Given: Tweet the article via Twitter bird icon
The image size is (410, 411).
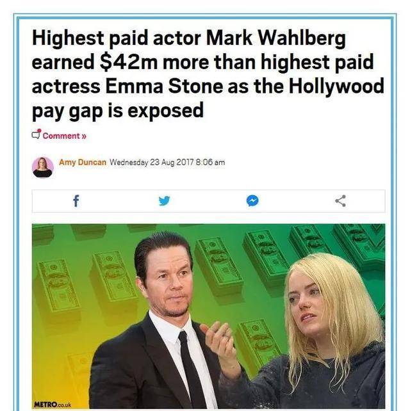Looking at the screenshot, I should point(164,201).
